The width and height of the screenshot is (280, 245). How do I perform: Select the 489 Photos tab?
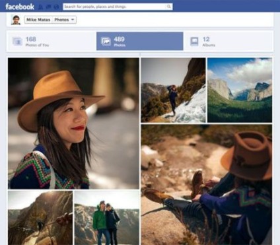click(x=140, y=41)
